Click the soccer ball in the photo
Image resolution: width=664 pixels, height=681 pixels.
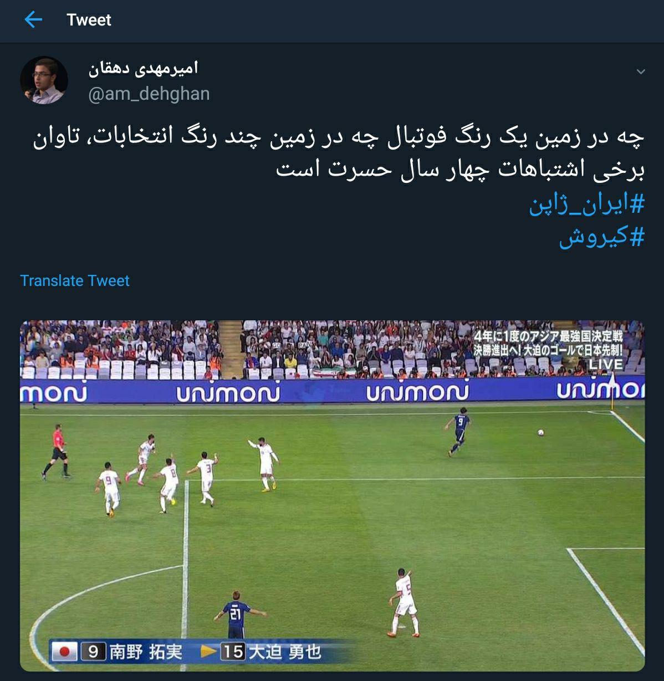pyautogui.click(x=542, y=432)
